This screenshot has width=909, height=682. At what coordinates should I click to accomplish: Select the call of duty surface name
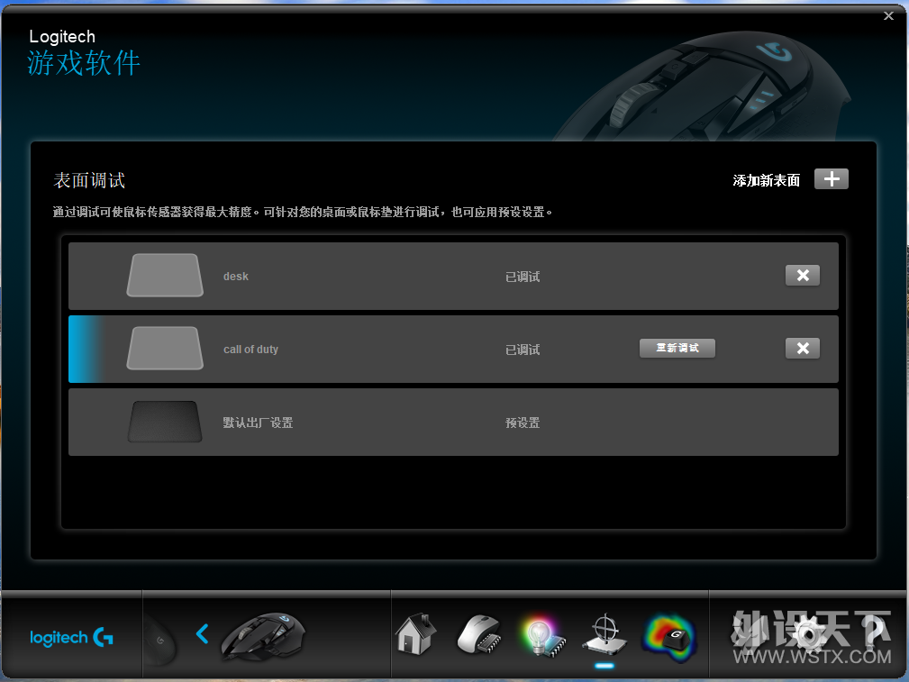click(251, 350)
